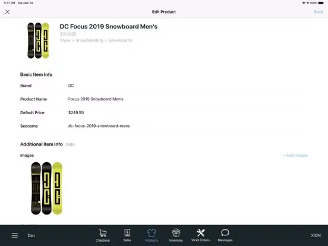Tap the snowboard thumbnail in header

point(38,40)
